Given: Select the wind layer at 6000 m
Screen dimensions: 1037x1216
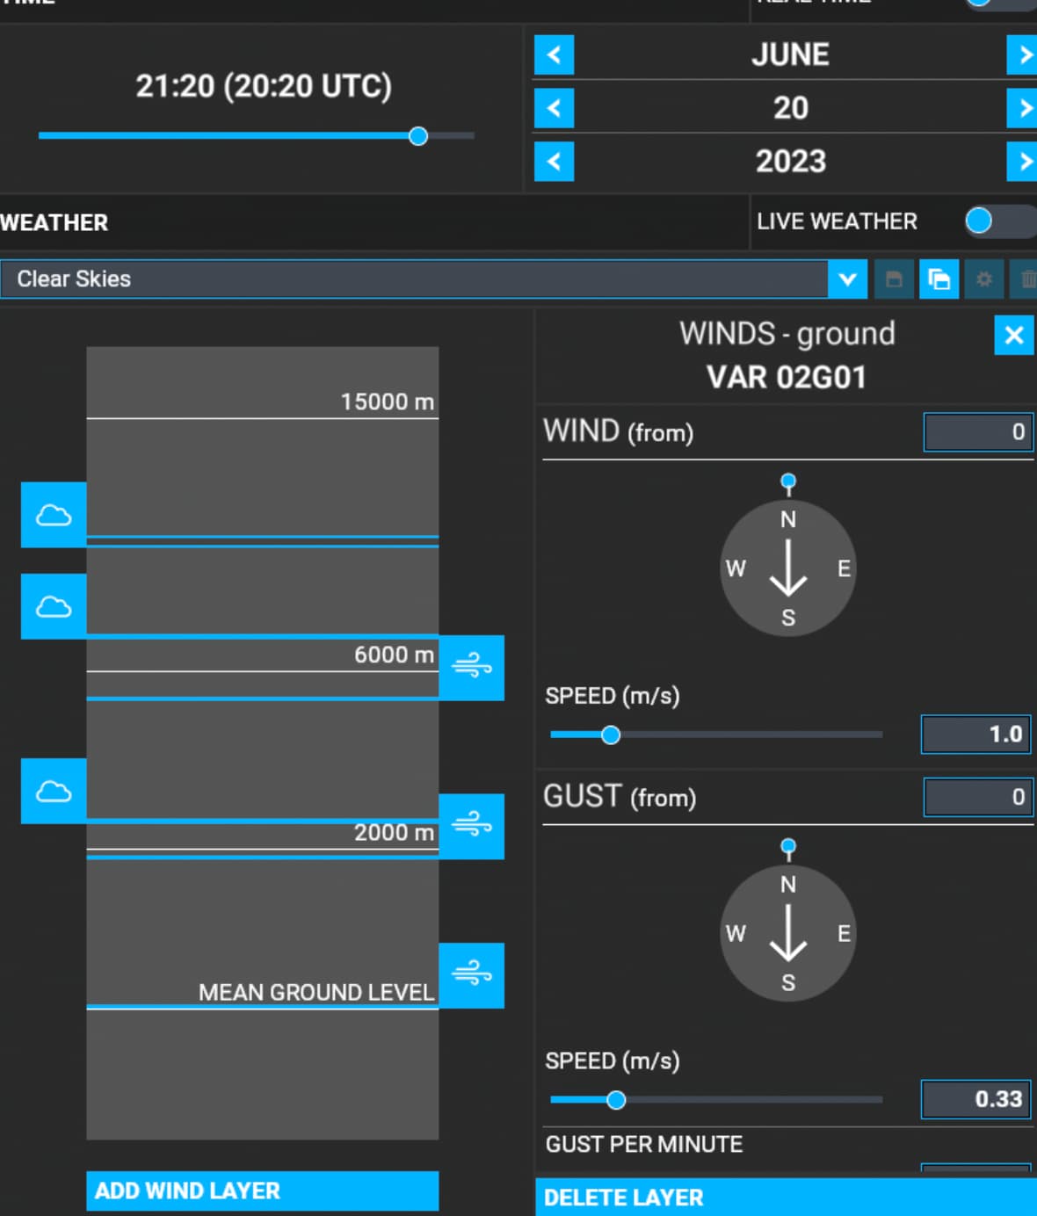Looking at the screenshot, I should coord(471,668).
